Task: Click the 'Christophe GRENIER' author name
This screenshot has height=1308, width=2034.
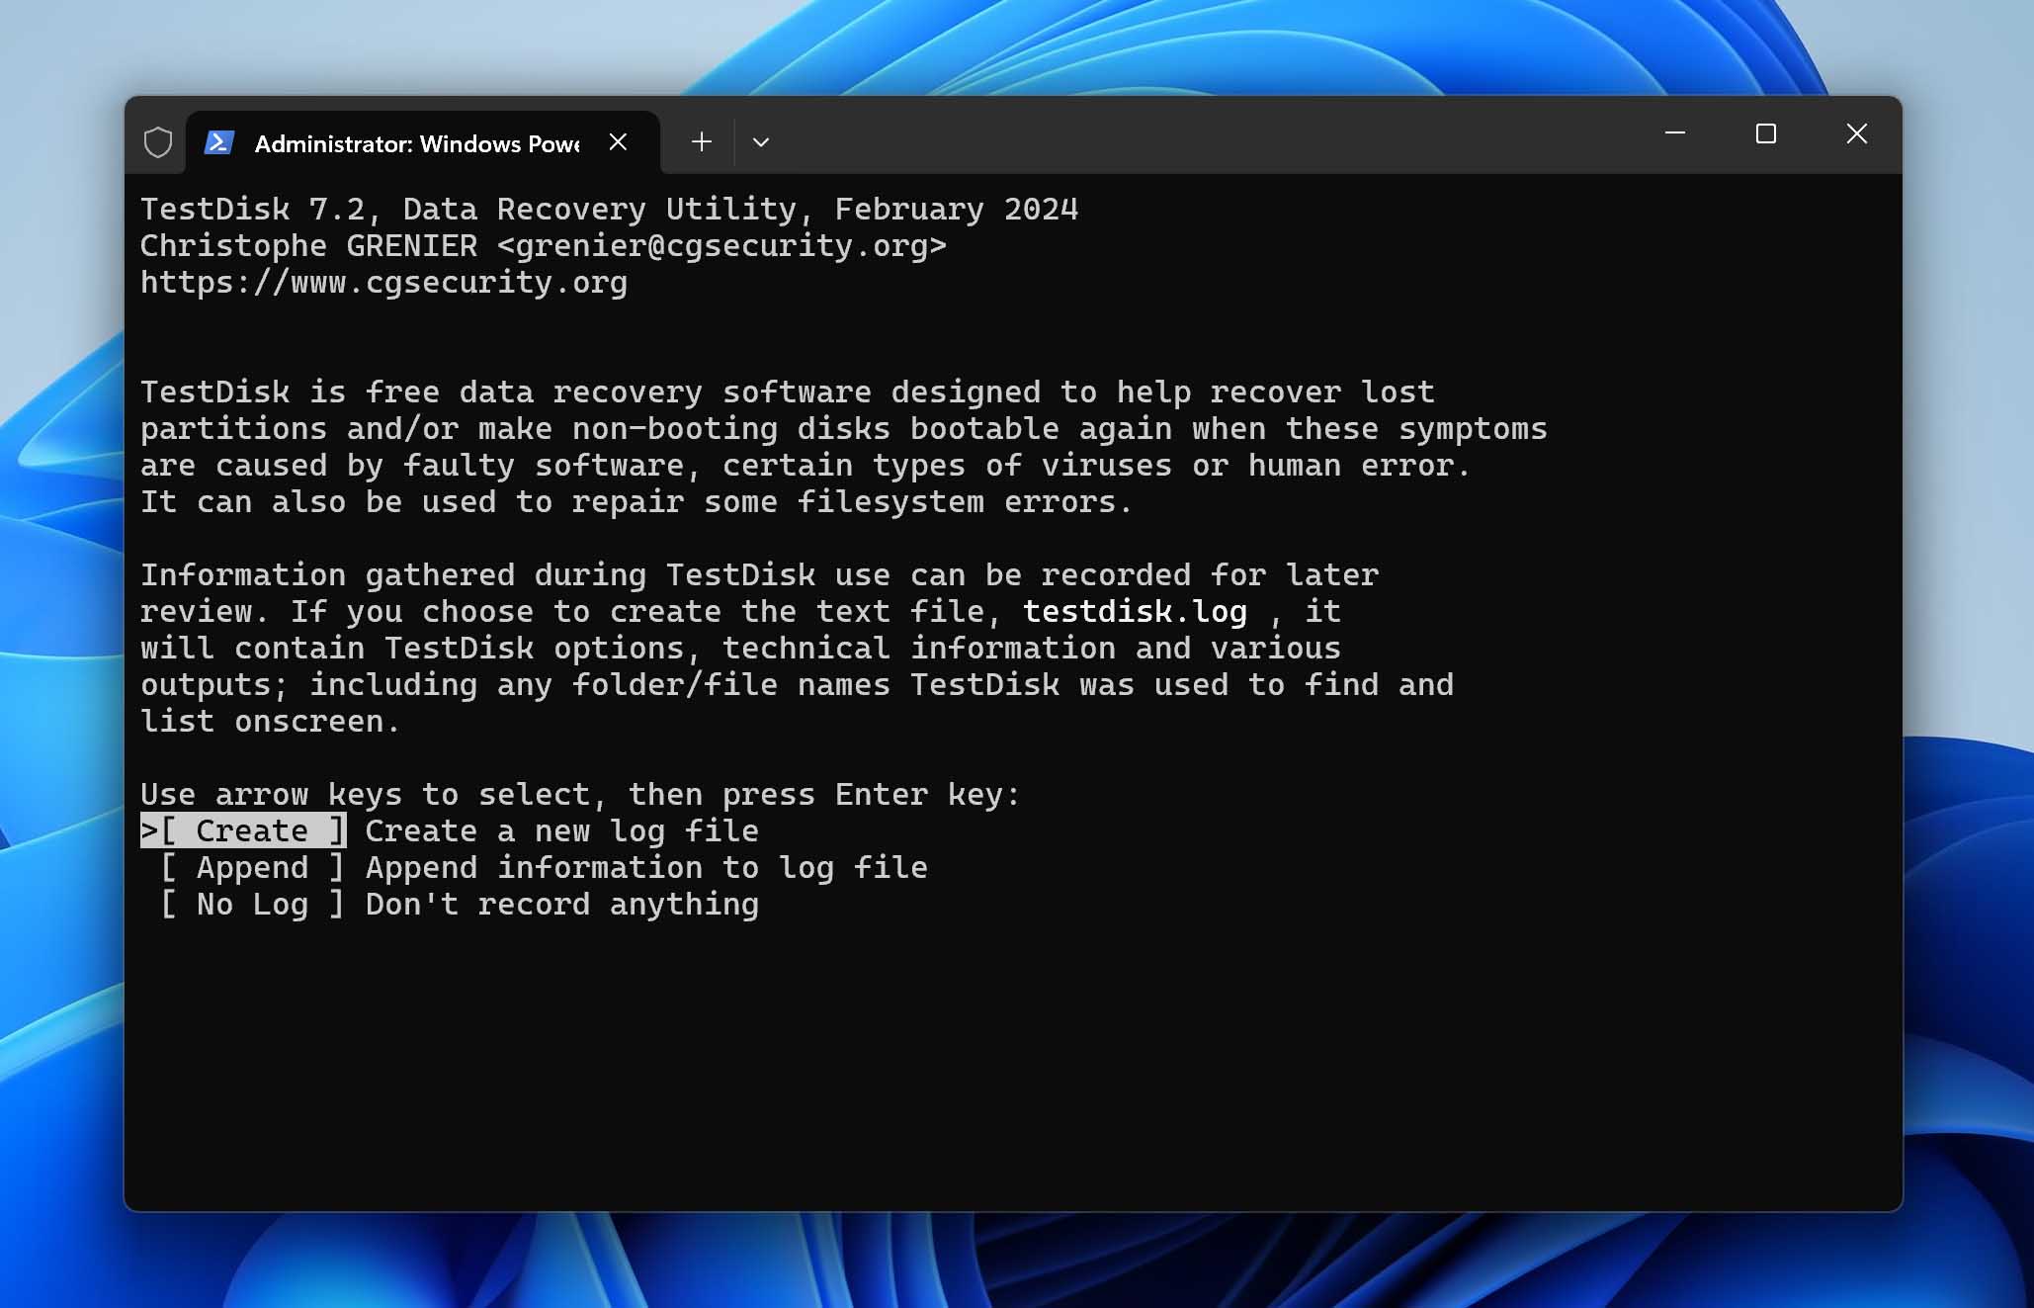Action: coord(308,246)
